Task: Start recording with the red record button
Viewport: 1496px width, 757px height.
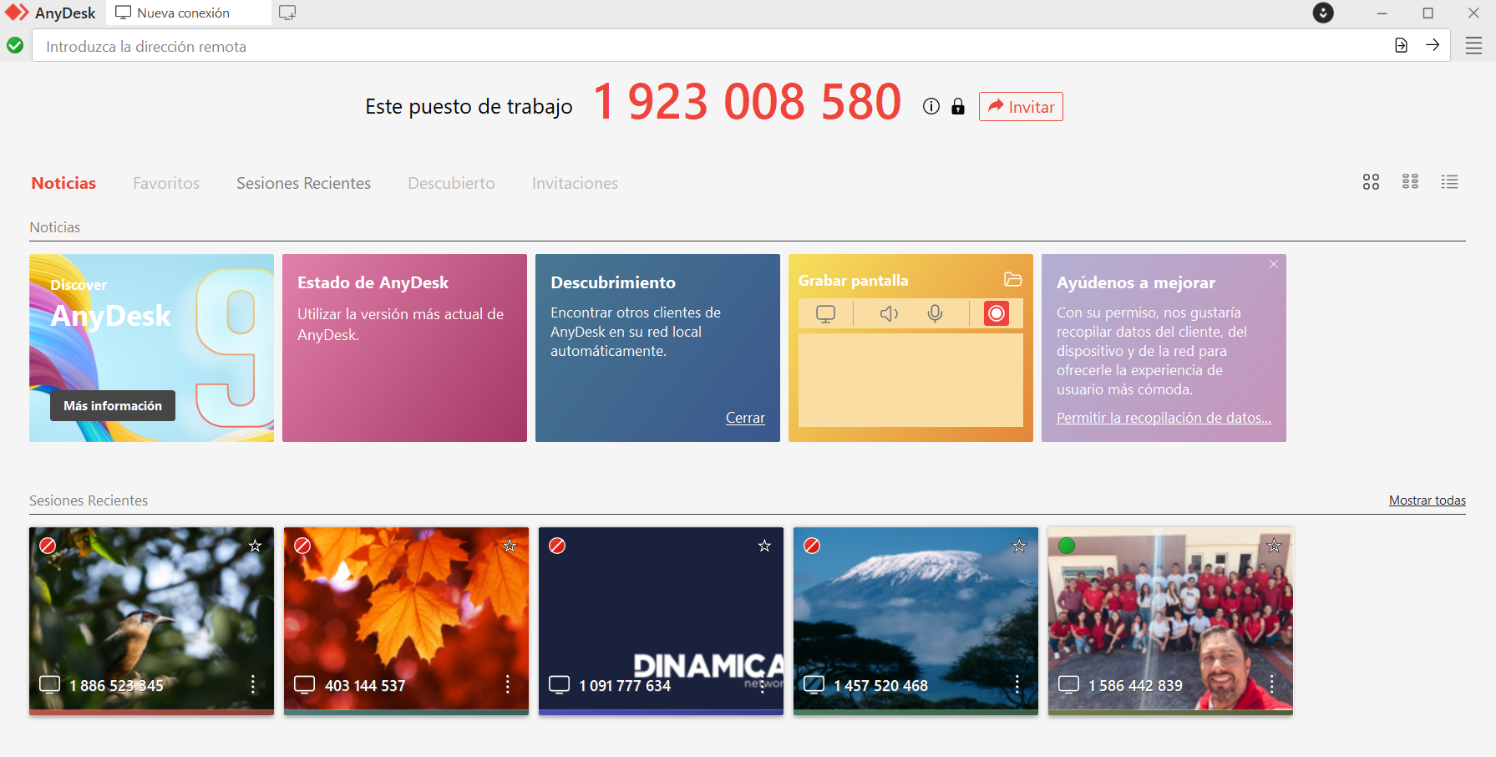Action: pyautogui.click(x=996, y=313)
